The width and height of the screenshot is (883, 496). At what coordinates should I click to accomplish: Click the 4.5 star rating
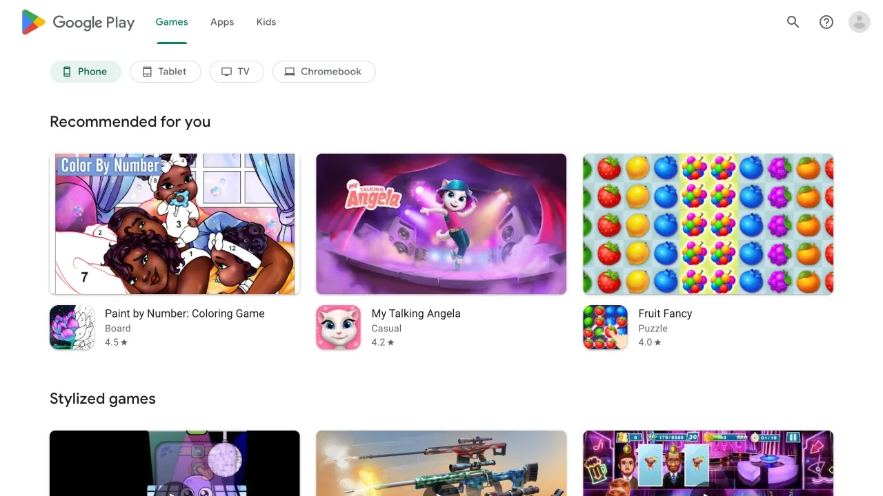click(117, 342)
